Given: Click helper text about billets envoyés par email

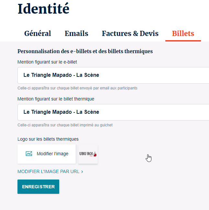Looking at the screenshot, I should (x=77, y=88).
